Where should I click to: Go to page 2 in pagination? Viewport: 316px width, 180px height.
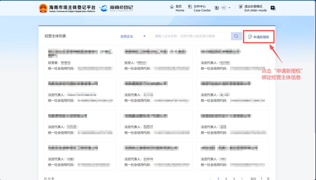pos(226,178)
